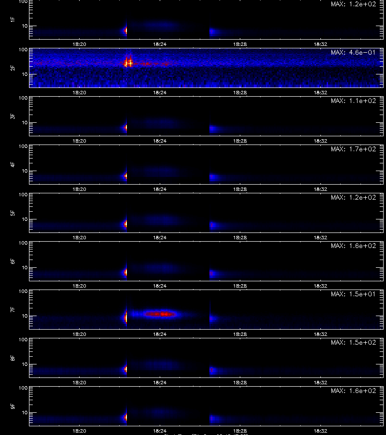386x435 pixels.
Task: Click the bright burst spike in 8F panel
Action: tap(126, 369)
